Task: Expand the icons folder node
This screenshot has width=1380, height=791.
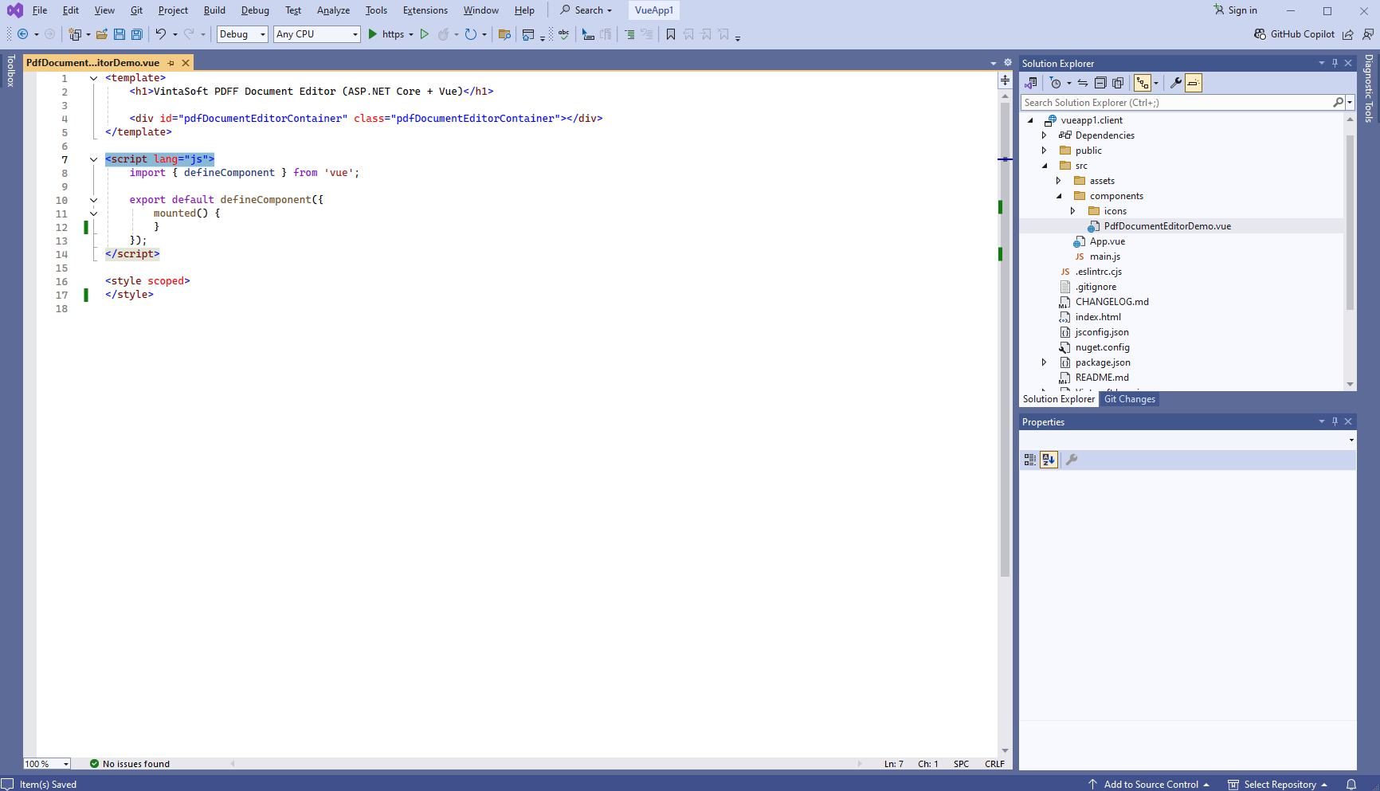Action: (x=1073, y=211)
